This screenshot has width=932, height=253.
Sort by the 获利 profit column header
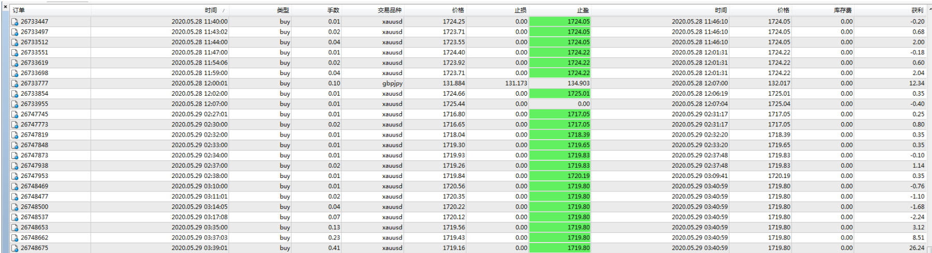pos(917,10)
